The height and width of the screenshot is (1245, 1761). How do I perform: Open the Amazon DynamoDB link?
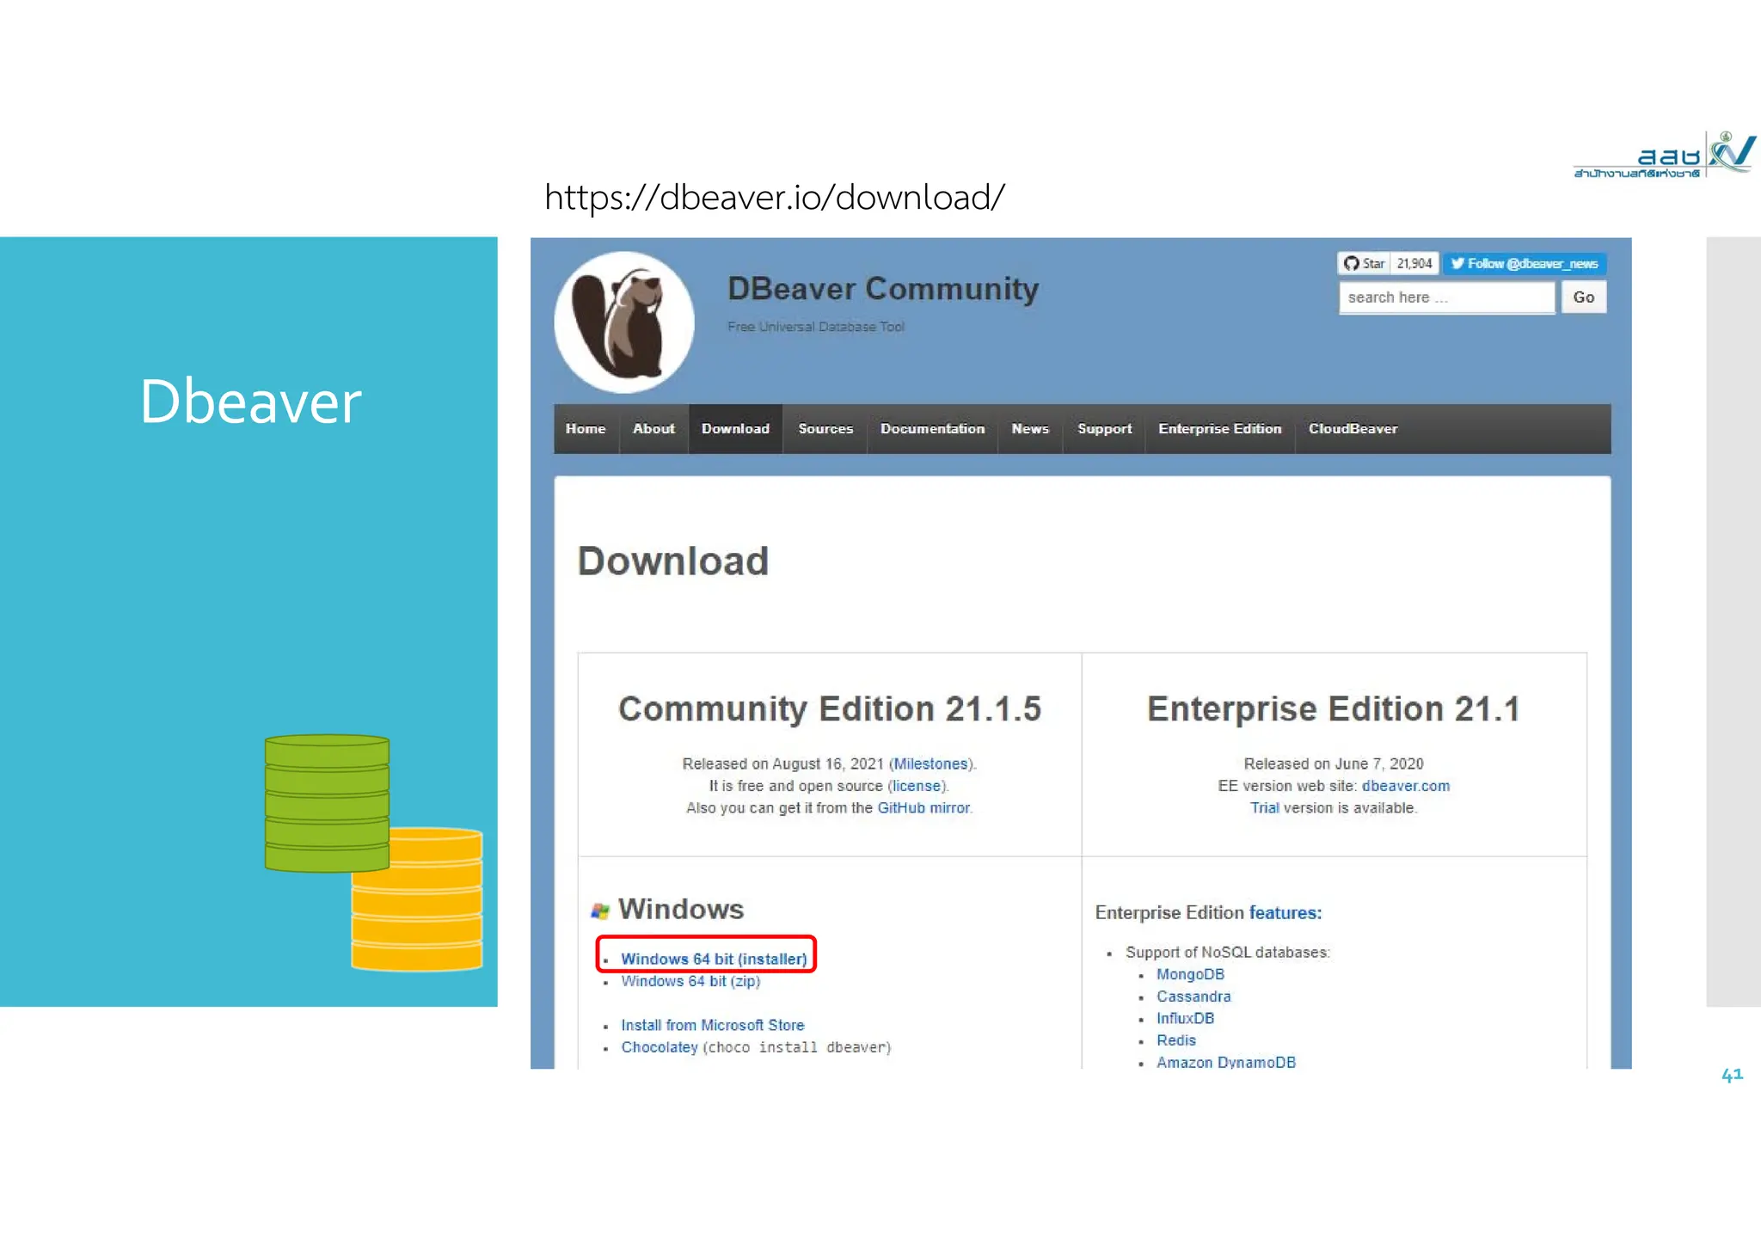(1225, 1062)
